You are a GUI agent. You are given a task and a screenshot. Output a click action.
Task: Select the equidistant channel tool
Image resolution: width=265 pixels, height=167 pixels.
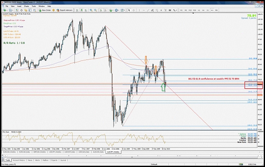152,10
